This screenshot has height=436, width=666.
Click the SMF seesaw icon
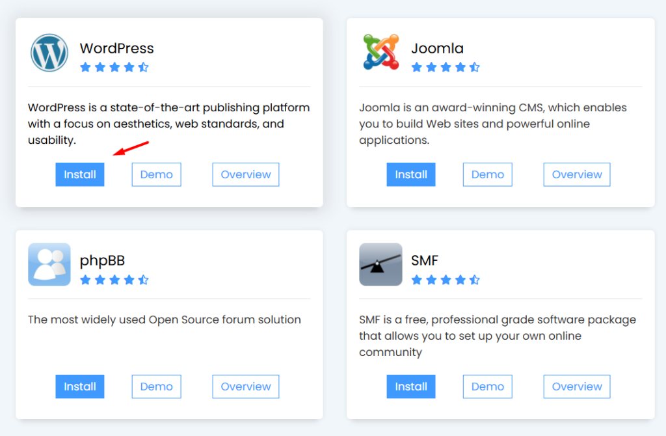pos(380,264)
